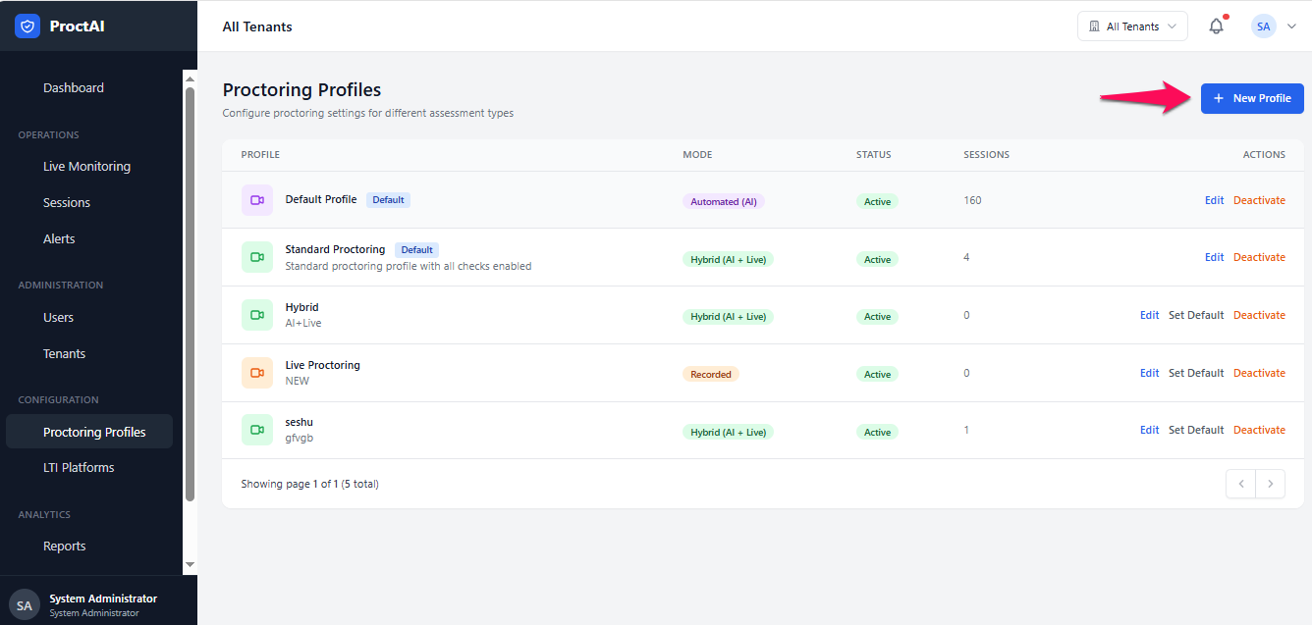Image resolution: width=1312 pixels, height=625 pixels.
Task: Open LTI Platforms
Action: pyautogui.click(x=79, y=467)
